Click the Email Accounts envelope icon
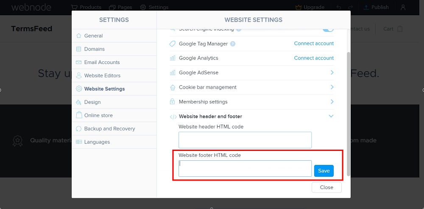 pos(79,62)
